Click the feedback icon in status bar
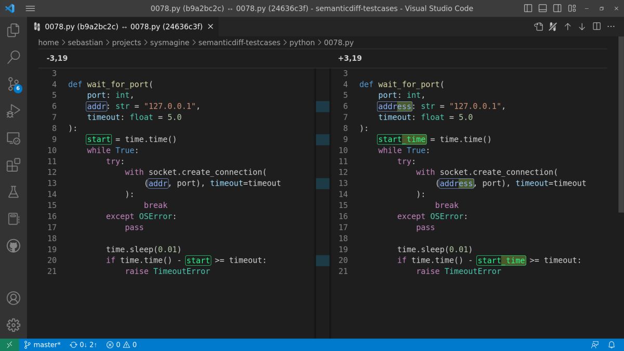Screen dimensions: 624x351 595,345
